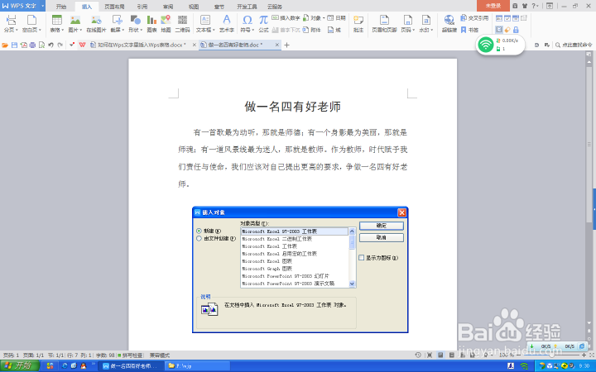Image resolution: width=596 pixels, height=372 pixels.
Task: Insert a 超链接 hyperlink
Action: click(x=449, y=23)
